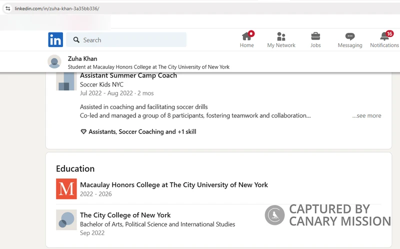400x249 pixels.
Task: Click the skills diamond icon
Action: 83,132
